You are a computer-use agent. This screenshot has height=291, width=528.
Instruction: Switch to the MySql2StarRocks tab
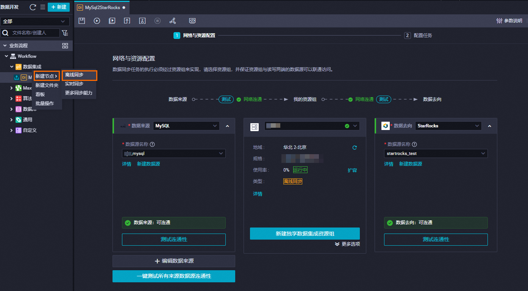pos(102,8)
